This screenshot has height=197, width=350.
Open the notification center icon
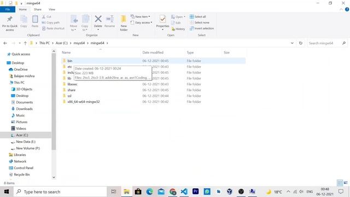[x=341, y=192]
